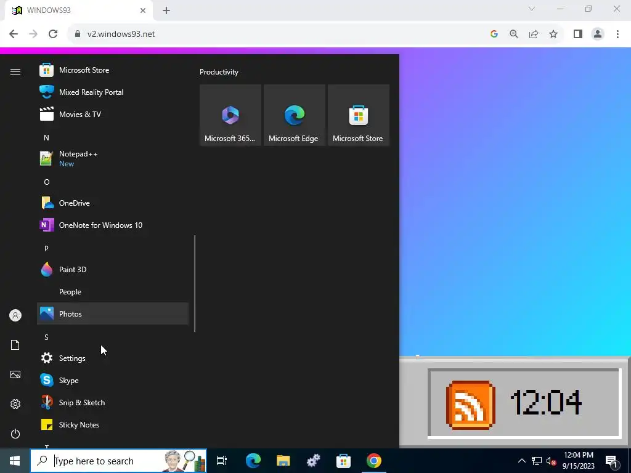Open File Explorer from the taskbar

(x=283, y=461)
